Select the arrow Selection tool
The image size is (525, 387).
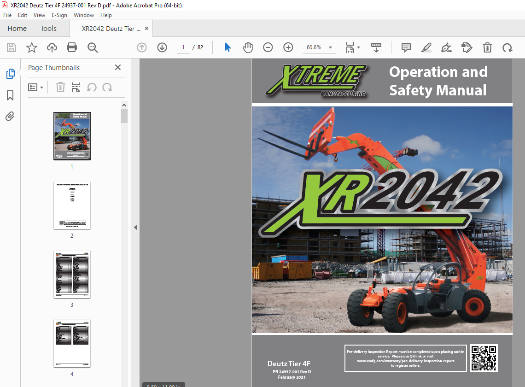tap(227, 47)
